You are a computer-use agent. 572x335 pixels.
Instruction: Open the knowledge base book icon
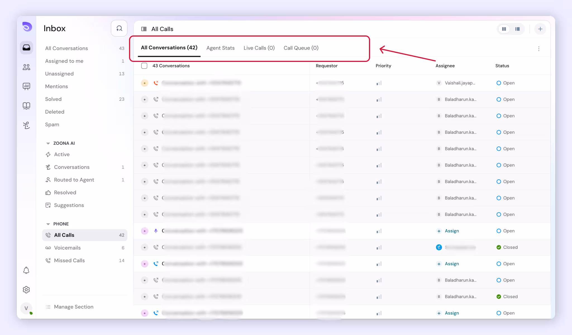coord(27,106)
